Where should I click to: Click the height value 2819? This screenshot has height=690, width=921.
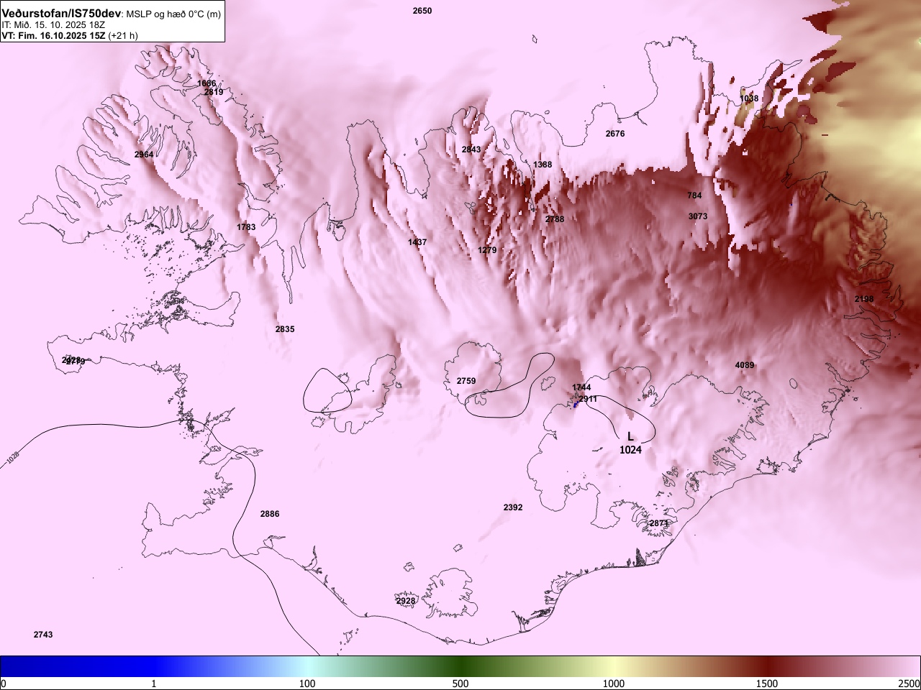pyautogui.click(x=214, y=92)
